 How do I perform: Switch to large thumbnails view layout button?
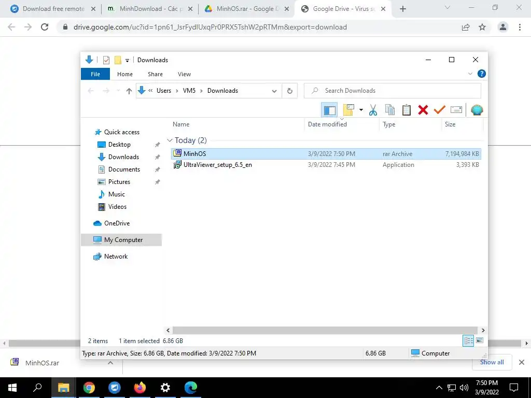point(480,340)
